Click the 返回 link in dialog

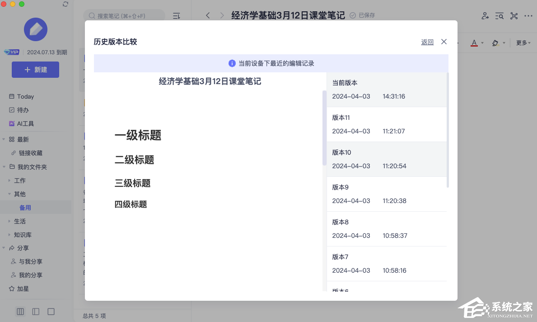click(x=427, y=42)
